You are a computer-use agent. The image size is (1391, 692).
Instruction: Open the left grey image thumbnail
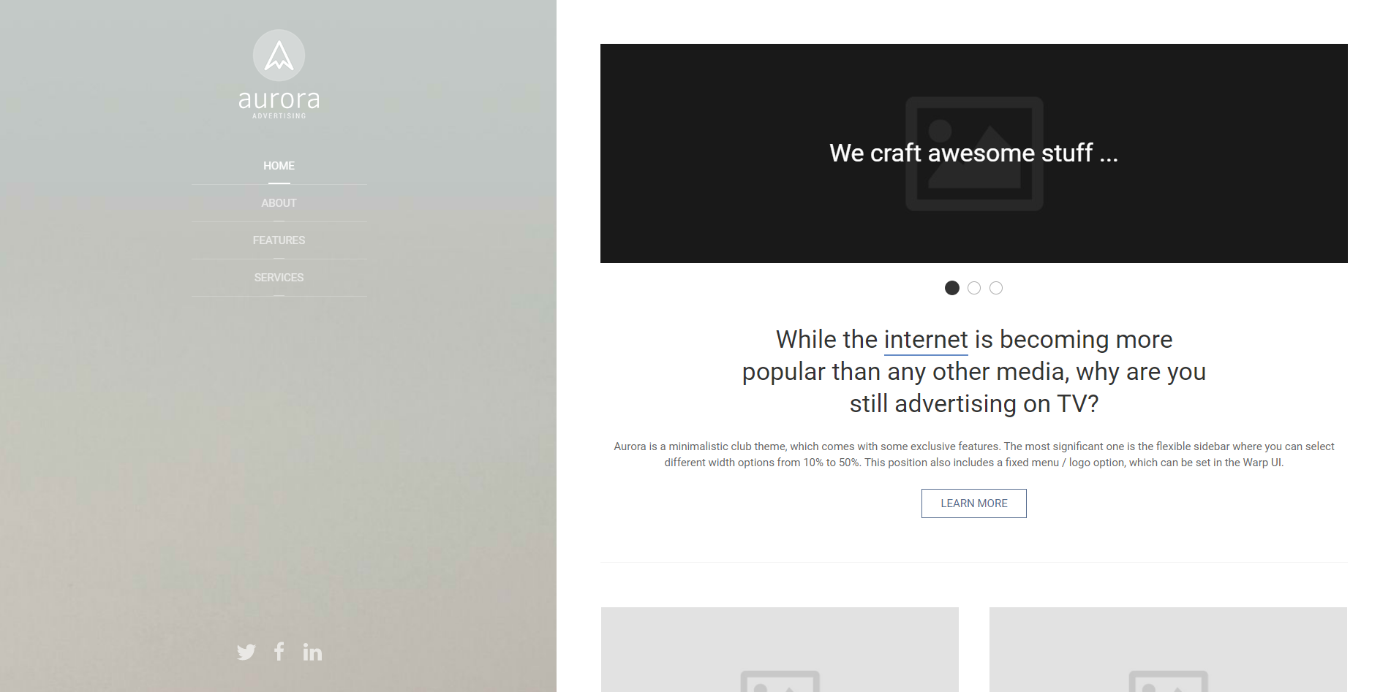(x=780, y=650)
